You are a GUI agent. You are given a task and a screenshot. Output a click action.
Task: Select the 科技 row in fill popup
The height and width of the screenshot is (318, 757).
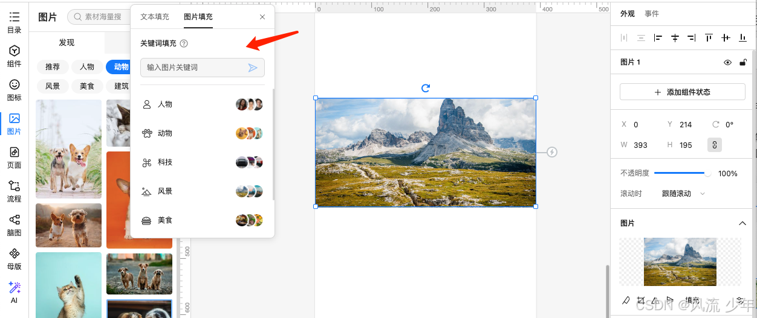point(202,162)
